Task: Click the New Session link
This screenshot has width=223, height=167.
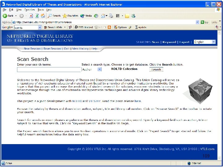Action: pyautogui.click(x=32, y=49)
